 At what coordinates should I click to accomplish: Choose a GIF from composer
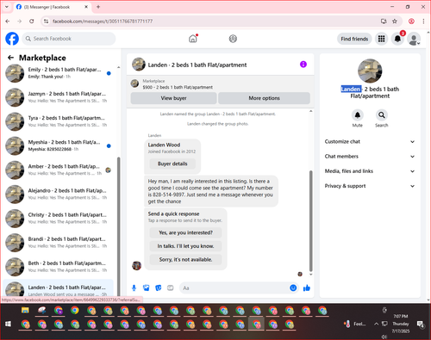click(171, 287)
